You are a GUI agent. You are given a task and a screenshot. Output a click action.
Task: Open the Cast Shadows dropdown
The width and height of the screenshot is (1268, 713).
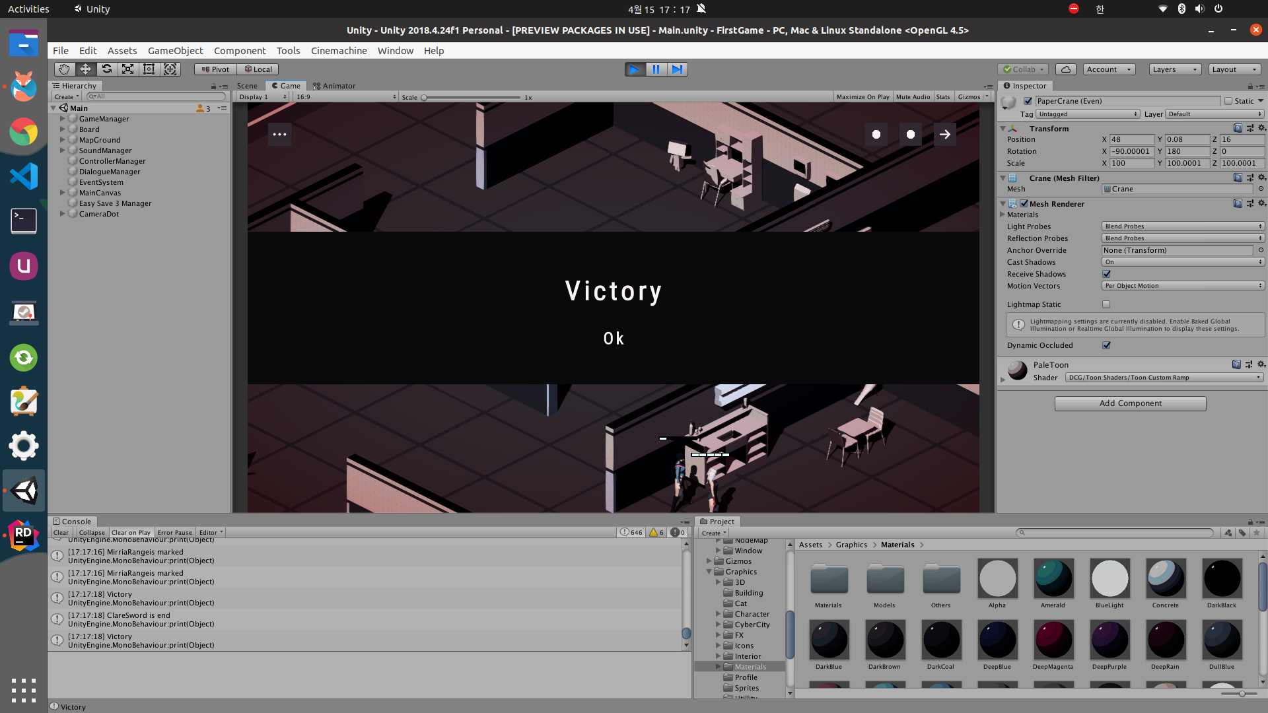coord(1182,262)
